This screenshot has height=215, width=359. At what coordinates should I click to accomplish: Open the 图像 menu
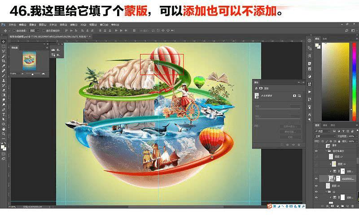click(32, 25)
